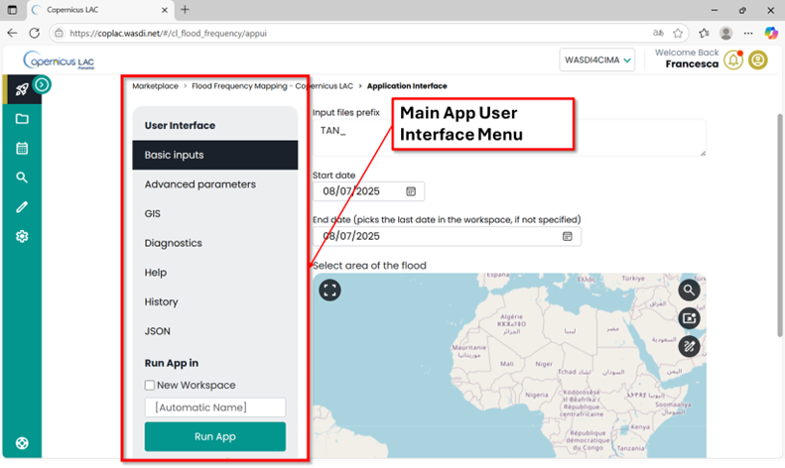Select Advanced parameters menu item
Viewport: 785px width, 468px height.
(x=214, y=184)
